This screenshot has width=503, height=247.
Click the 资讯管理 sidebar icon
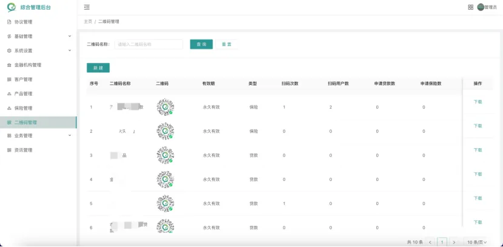9,150
